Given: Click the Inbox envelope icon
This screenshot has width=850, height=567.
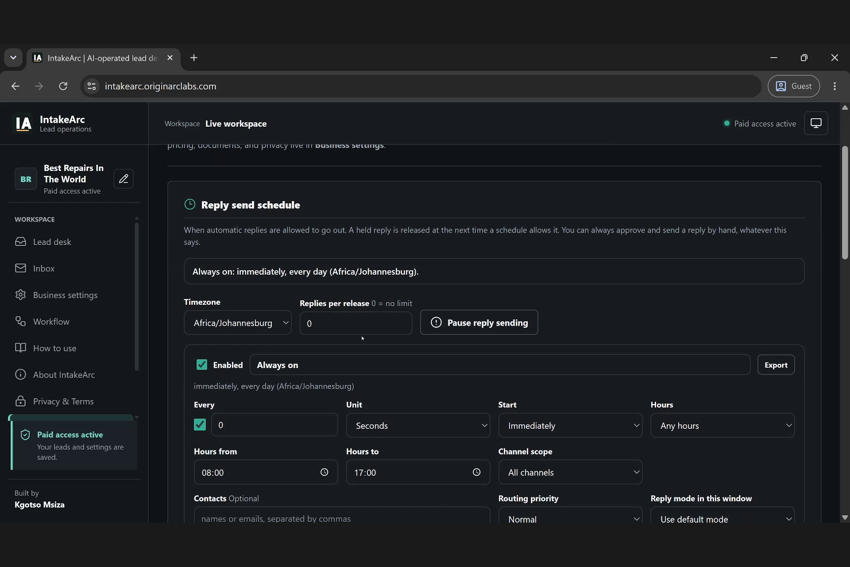Looking at the screenshot, I should tap(20, 268).
